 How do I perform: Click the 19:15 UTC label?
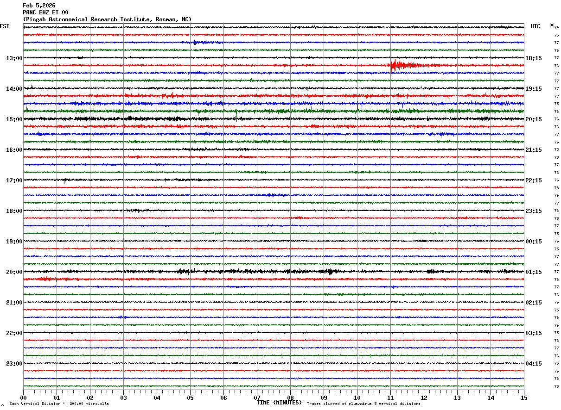click(x=534, y=89)
